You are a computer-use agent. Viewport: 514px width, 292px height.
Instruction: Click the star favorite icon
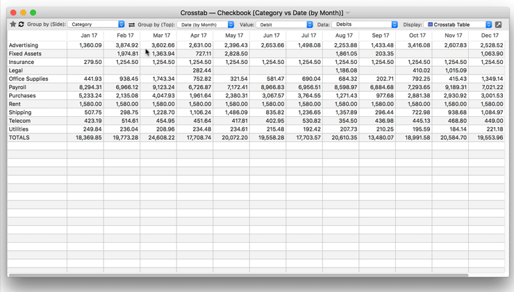[x=13, y=24]
